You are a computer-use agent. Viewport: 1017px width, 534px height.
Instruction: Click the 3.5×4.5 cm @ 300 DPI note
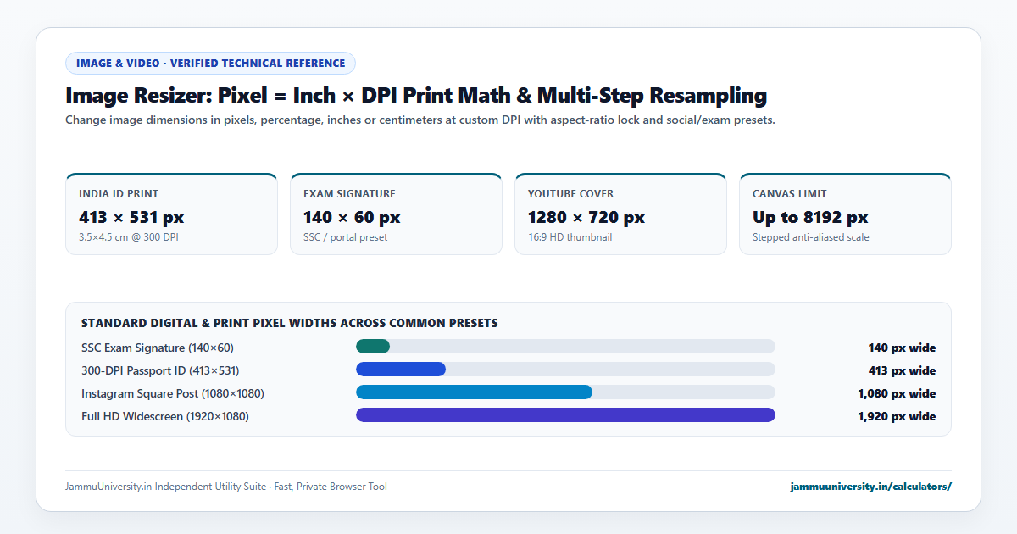point(129,237)
